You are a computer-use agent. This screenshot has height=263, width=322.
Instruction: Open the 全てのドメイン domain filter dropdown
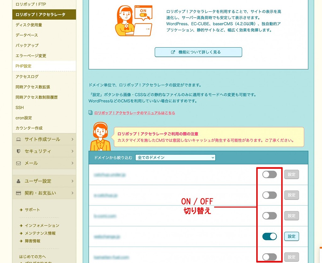click(175, 157)
